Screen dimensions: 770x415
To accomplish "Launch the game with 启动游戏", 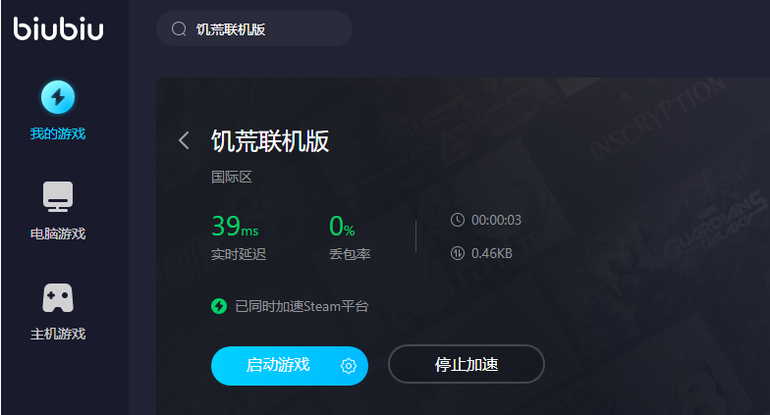I will pyautogui.click(x=278, y=365).
